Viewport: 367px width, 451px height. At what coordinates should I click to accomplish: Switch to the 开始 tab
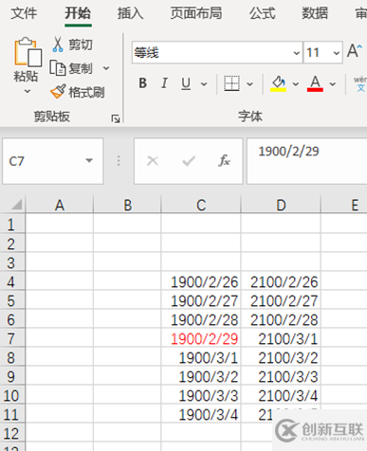pyautogui.click(x=78, y=13)
